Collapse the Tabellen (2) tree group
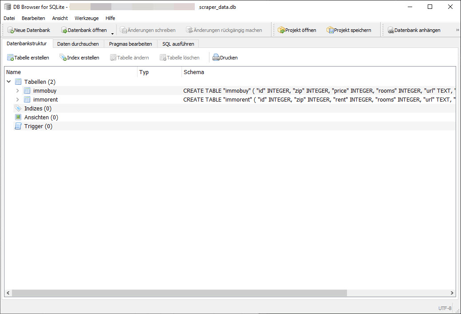The image size is (461, 314). coord(9,82)
